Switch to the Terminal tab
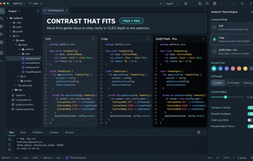The image size is (253, 161). pyautogui.click(x=53, y=132)
